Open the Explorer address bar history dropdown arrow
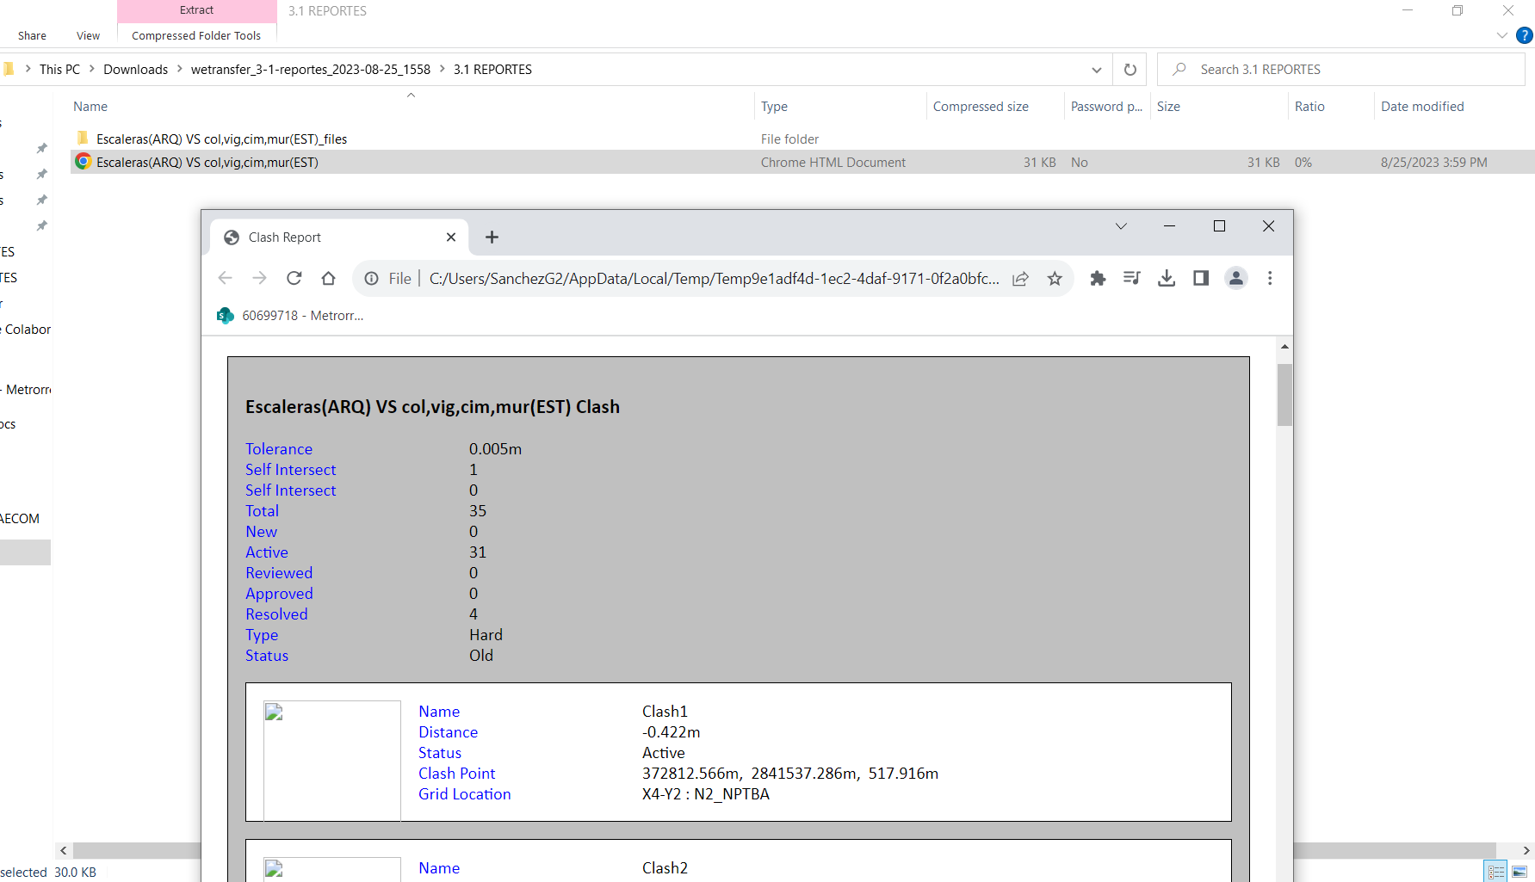 point(1097,69)
